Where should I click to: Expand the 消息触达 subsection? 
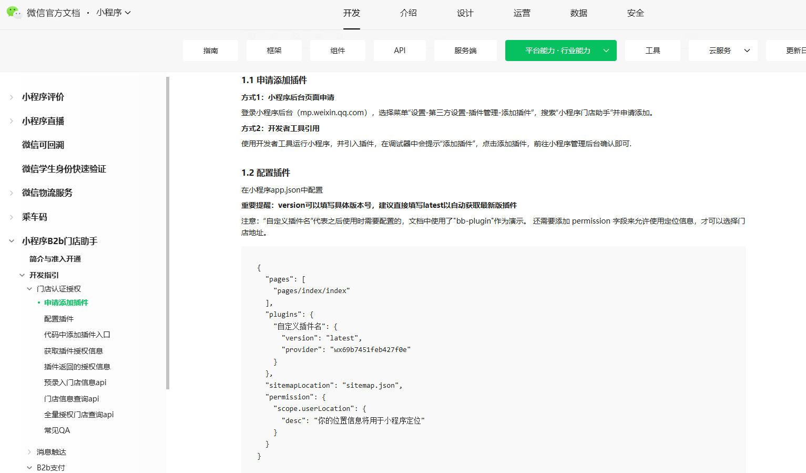pyautogui.click(x=52, y=452)
